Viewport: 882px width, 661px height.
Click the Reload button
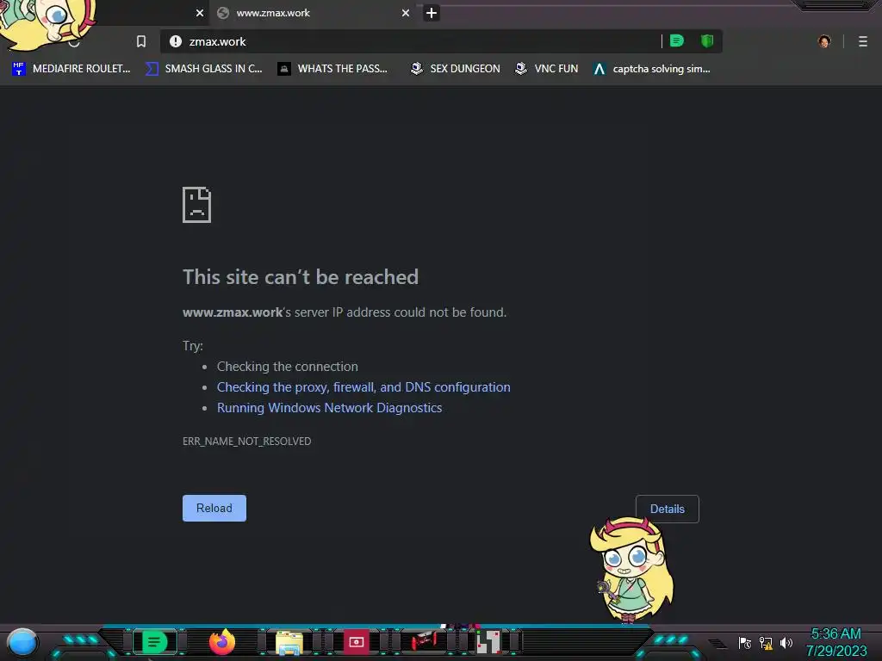click(214, 508)
